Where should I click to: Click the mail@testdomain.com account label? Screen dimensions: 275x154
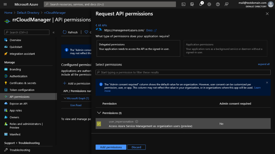point(252,3)
